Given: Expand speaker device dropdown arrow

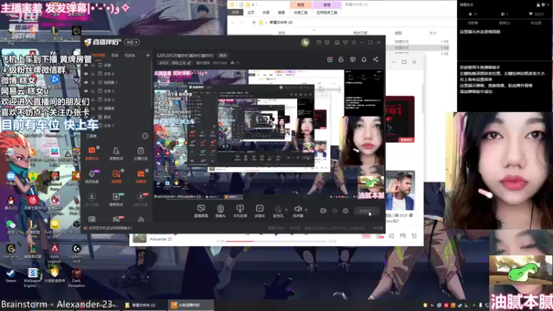Looking at the screenshot, I should [x=306, y=210].
